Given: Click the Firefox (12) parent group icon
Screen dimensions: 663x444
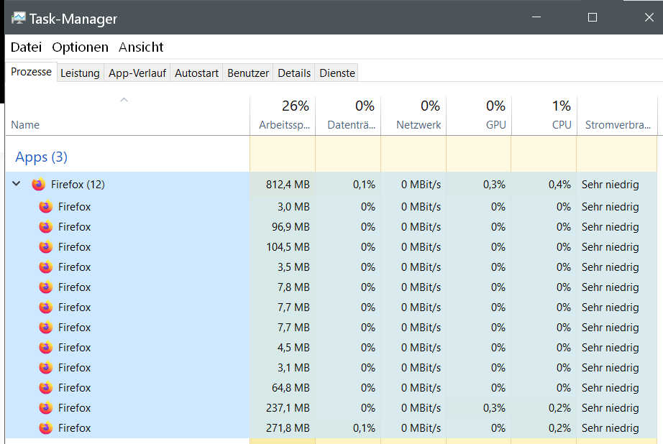Looking at the screenshot, I should [39, 185].
